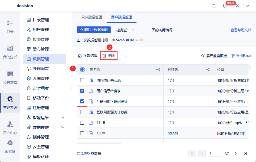Screen dimensions: 256x162
Task: Click the table horizontal scrollbar
Action: pos(99,143)
